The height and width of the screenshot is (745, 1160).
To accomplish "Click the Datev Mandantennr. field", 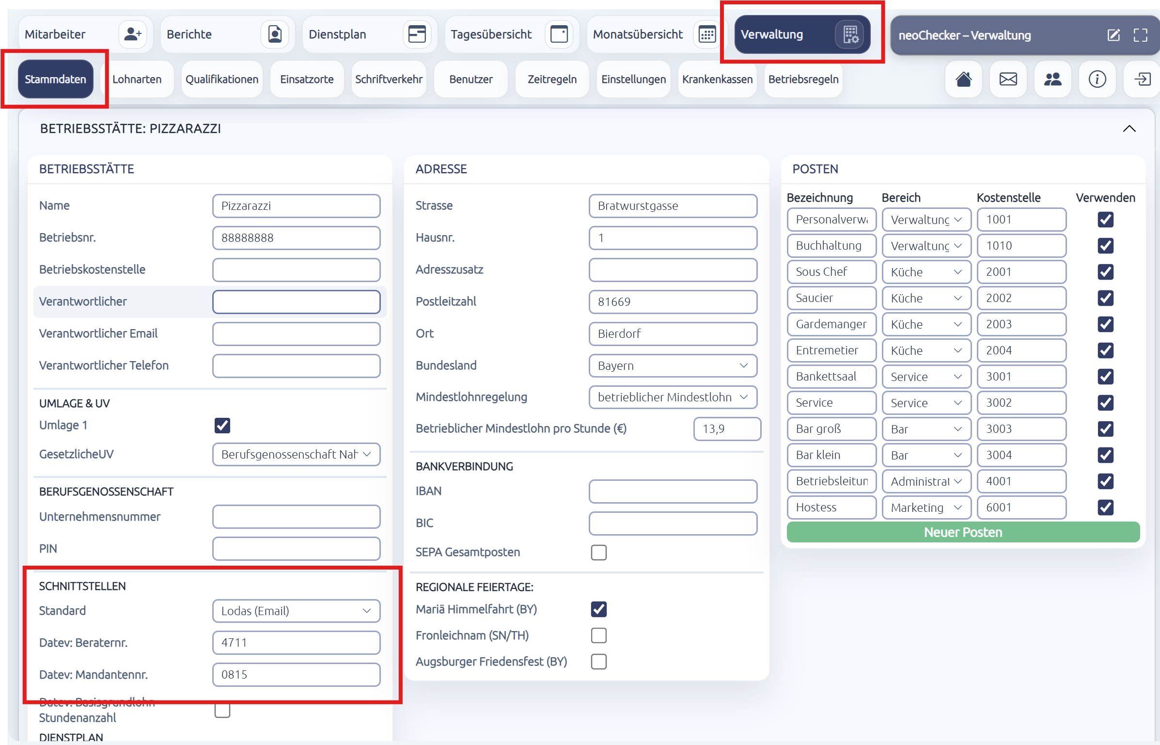I will point(296,674).
